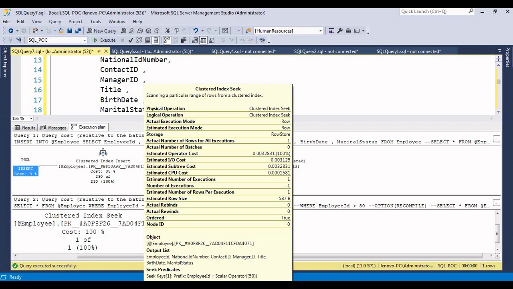Image resolution: width=513 pixels, height=289 pixels.
Task: Click the editor split handle
Action: [498, 59]
